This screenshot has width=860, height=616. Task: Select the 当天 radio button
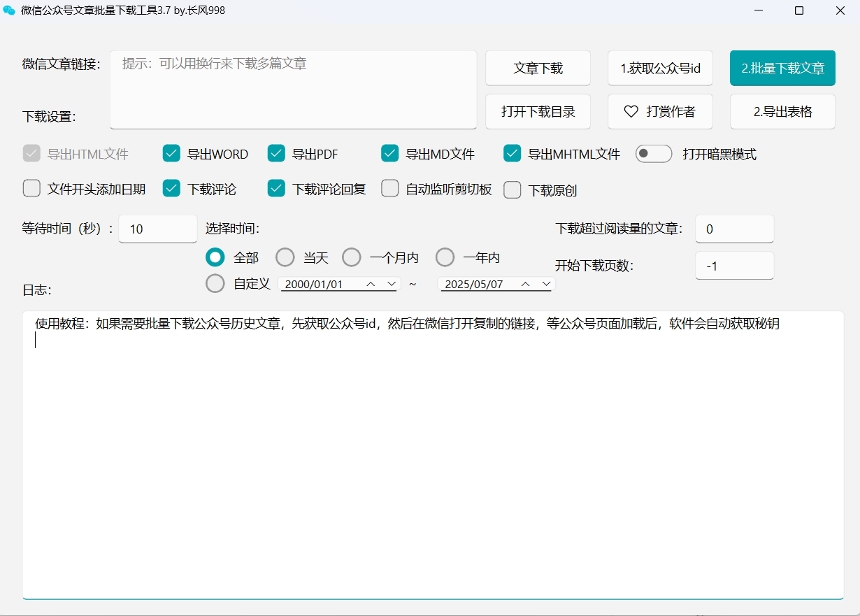[285, 257]
